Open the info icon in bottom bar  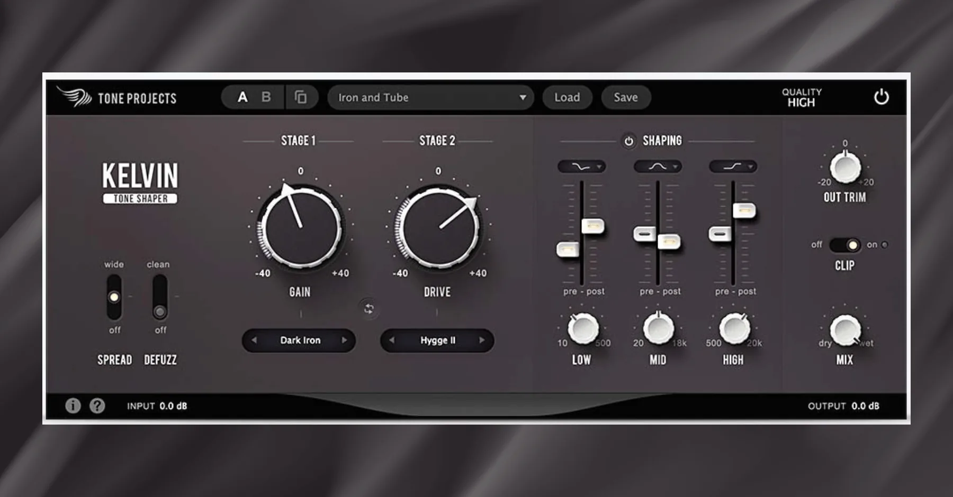coord(73,406)
